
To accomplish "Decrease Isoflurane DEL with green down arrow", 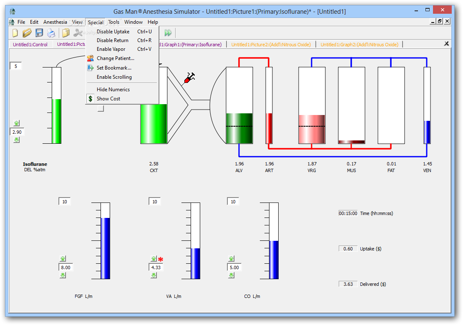I will pos(17,140).
